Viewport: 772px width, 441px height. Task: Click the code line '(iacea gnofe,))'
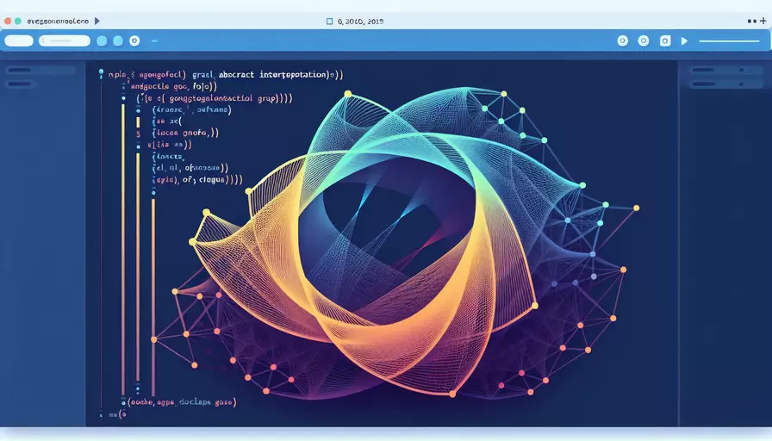coord(185,133)
